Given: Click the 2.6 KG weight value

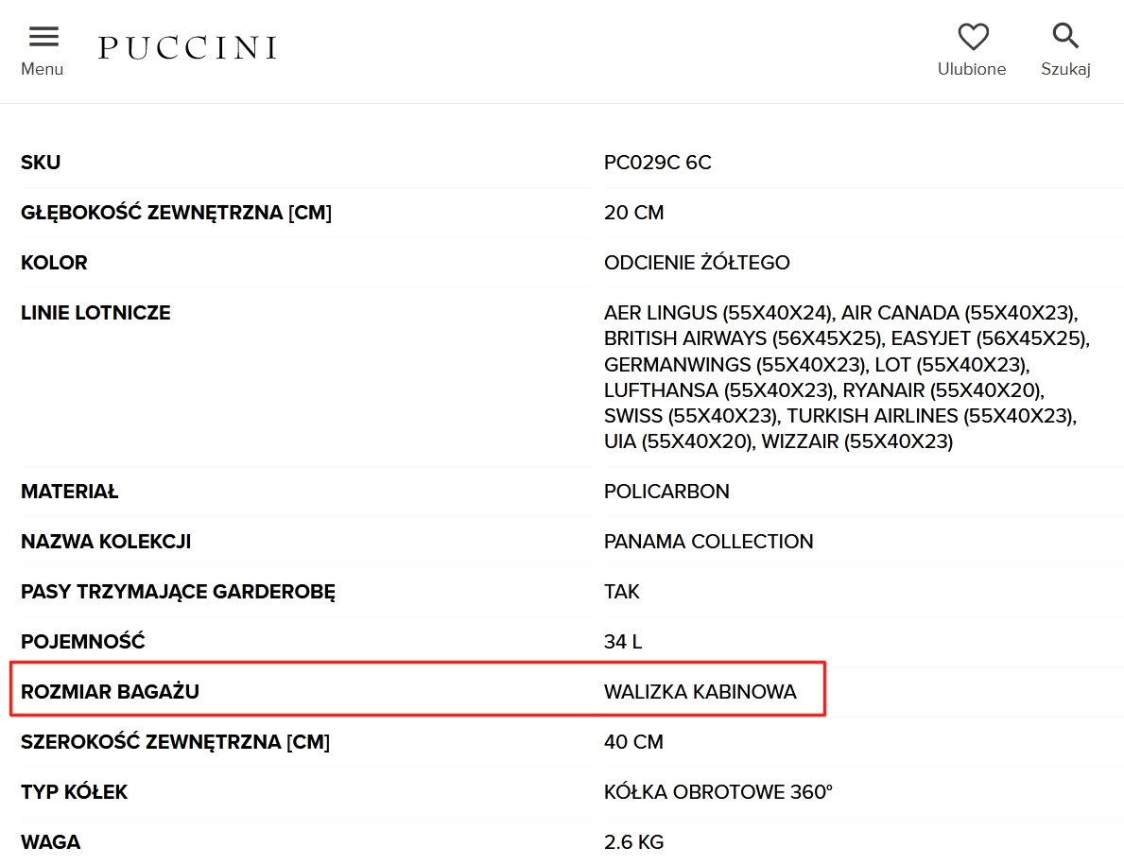Looking at the screenshot, I should pos(633,841).
